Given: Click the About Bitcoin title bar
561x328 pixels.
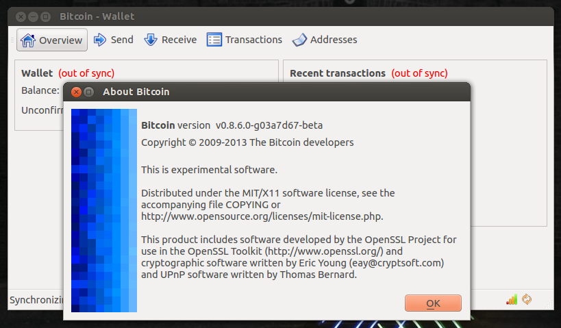Looking at the screenshot, I should click(266, 92).
